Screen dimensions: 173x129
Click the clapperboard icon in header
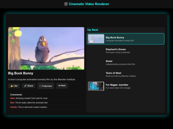coord(66,4)
